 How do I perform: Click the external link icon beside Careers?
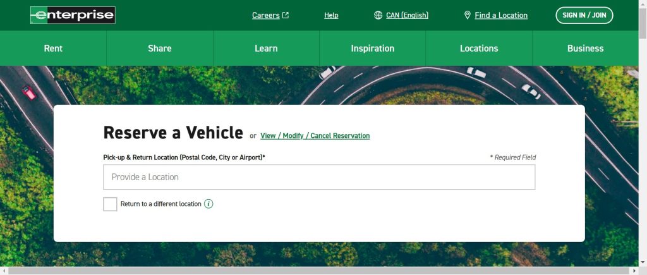286,15
